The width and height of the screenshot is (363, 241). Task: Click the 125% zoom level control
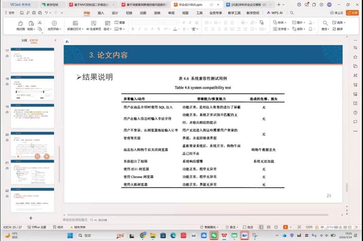click(309, 227)
